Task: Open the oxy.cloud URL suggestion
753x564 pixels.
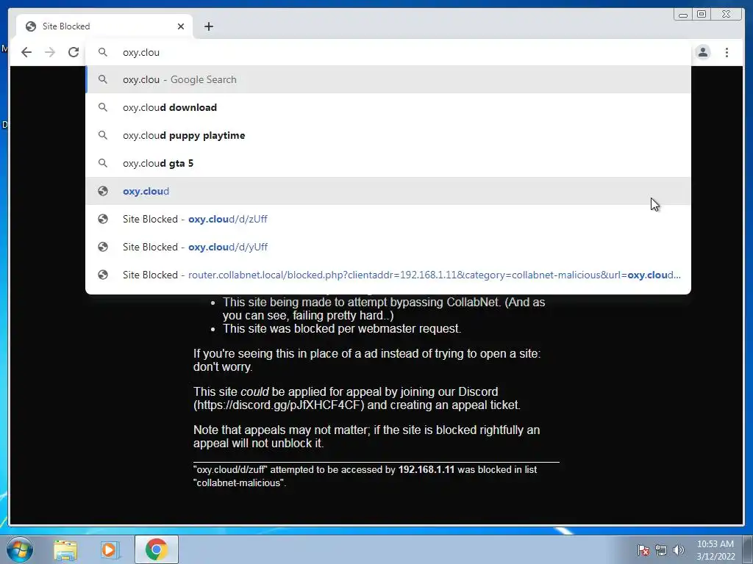Action: 388,191
